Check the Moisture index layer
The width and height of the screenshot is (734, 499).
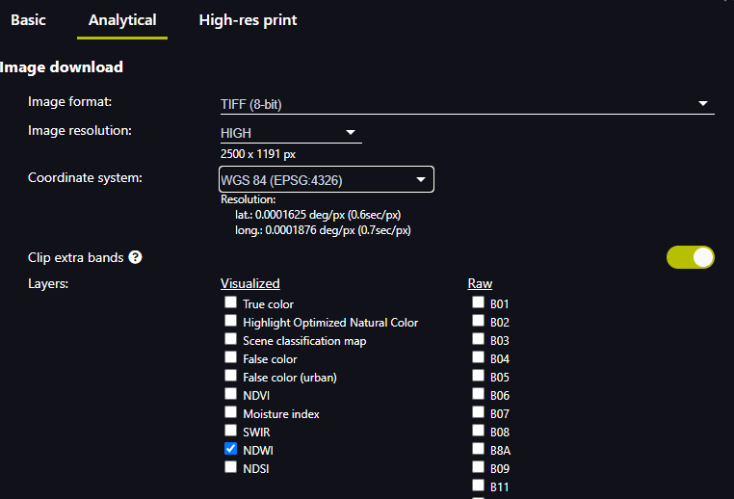(230, 412)
